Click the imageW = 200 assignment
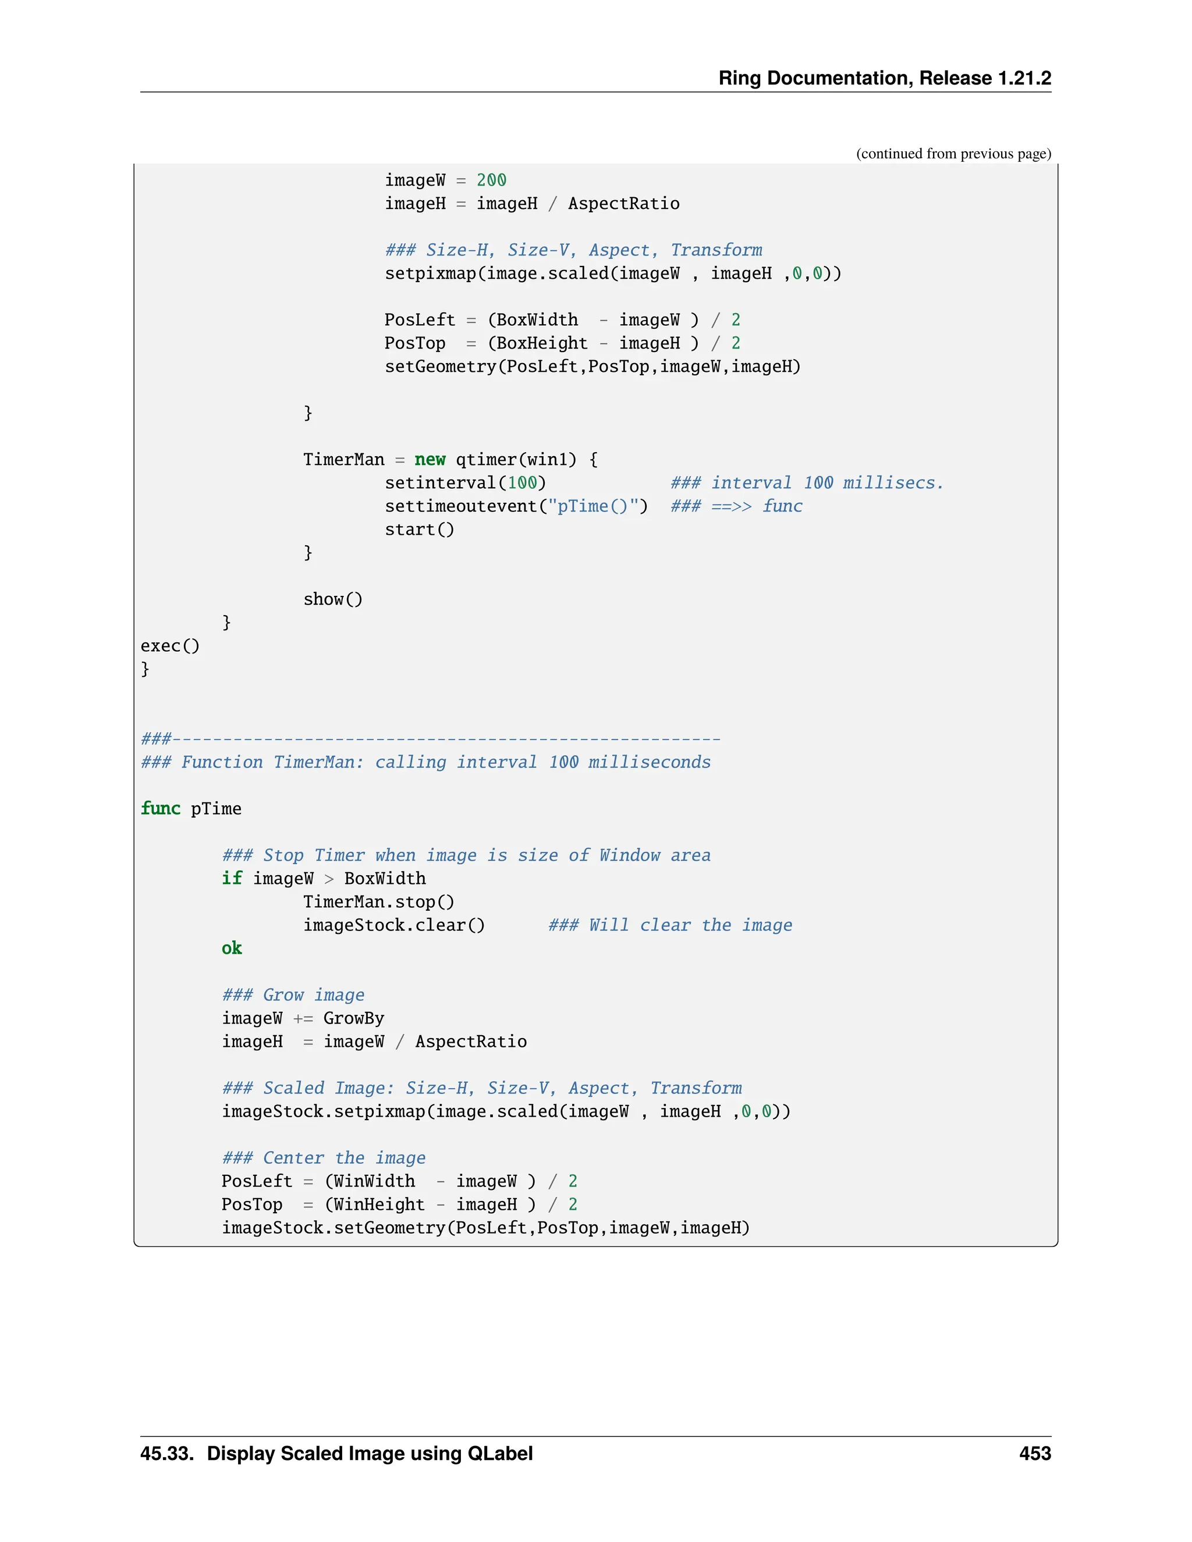Image resolution: width=1192 pixels, height=1542 pixels. point(445,180)
